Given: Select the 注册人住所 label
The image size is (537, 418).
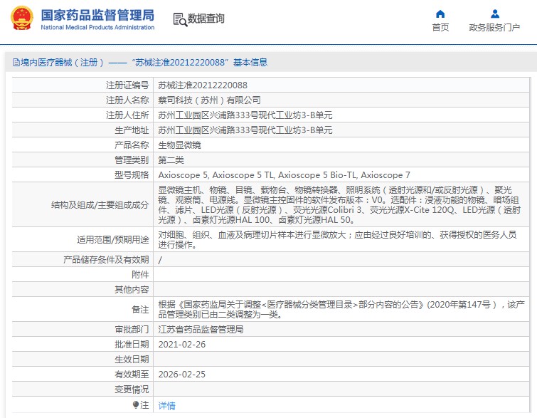Looking at the screenshot, I should tap(127, 115).
